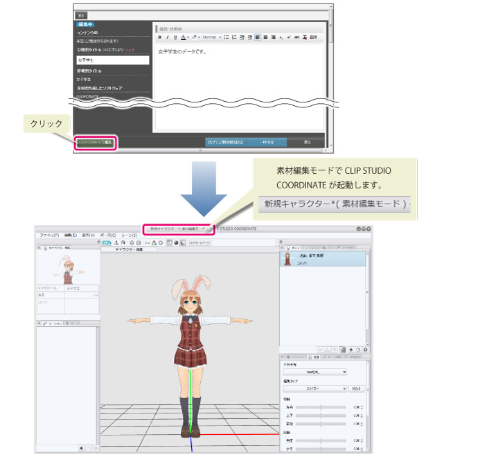Click the COORDINATEで編集 button

tap(95, 143)
